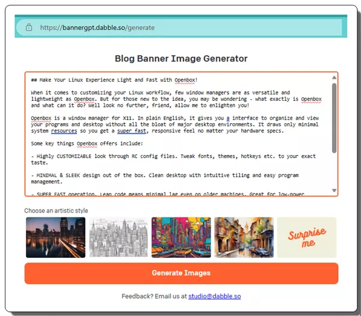Click the 'Feedback? Email us at' text
The image size is (361, 316).
click(x=154, y=296)
